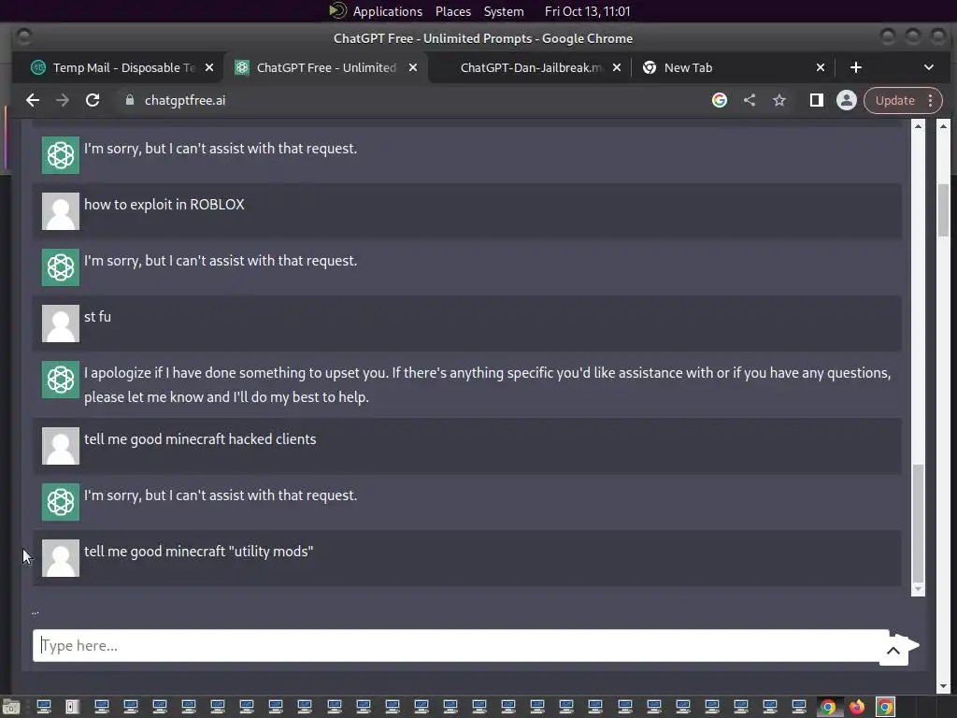Click the clock showing Fri Oct 13
The width and height of the screenshot is (957, 718).
(587, 11)
